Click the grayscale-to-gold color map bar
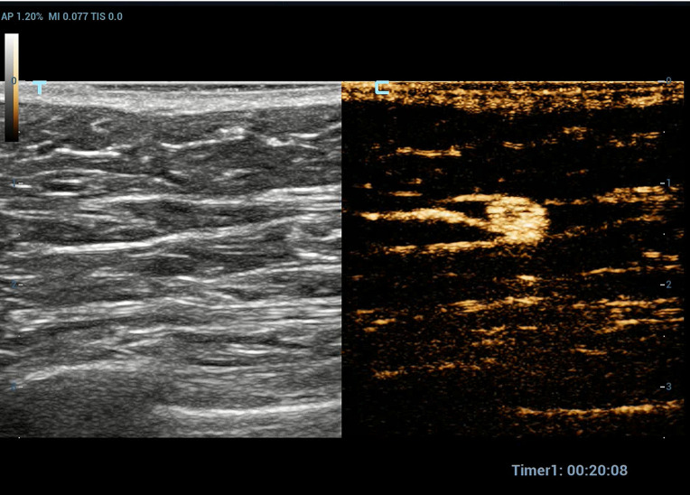The image size is (690, 495). tap(11, 88)
